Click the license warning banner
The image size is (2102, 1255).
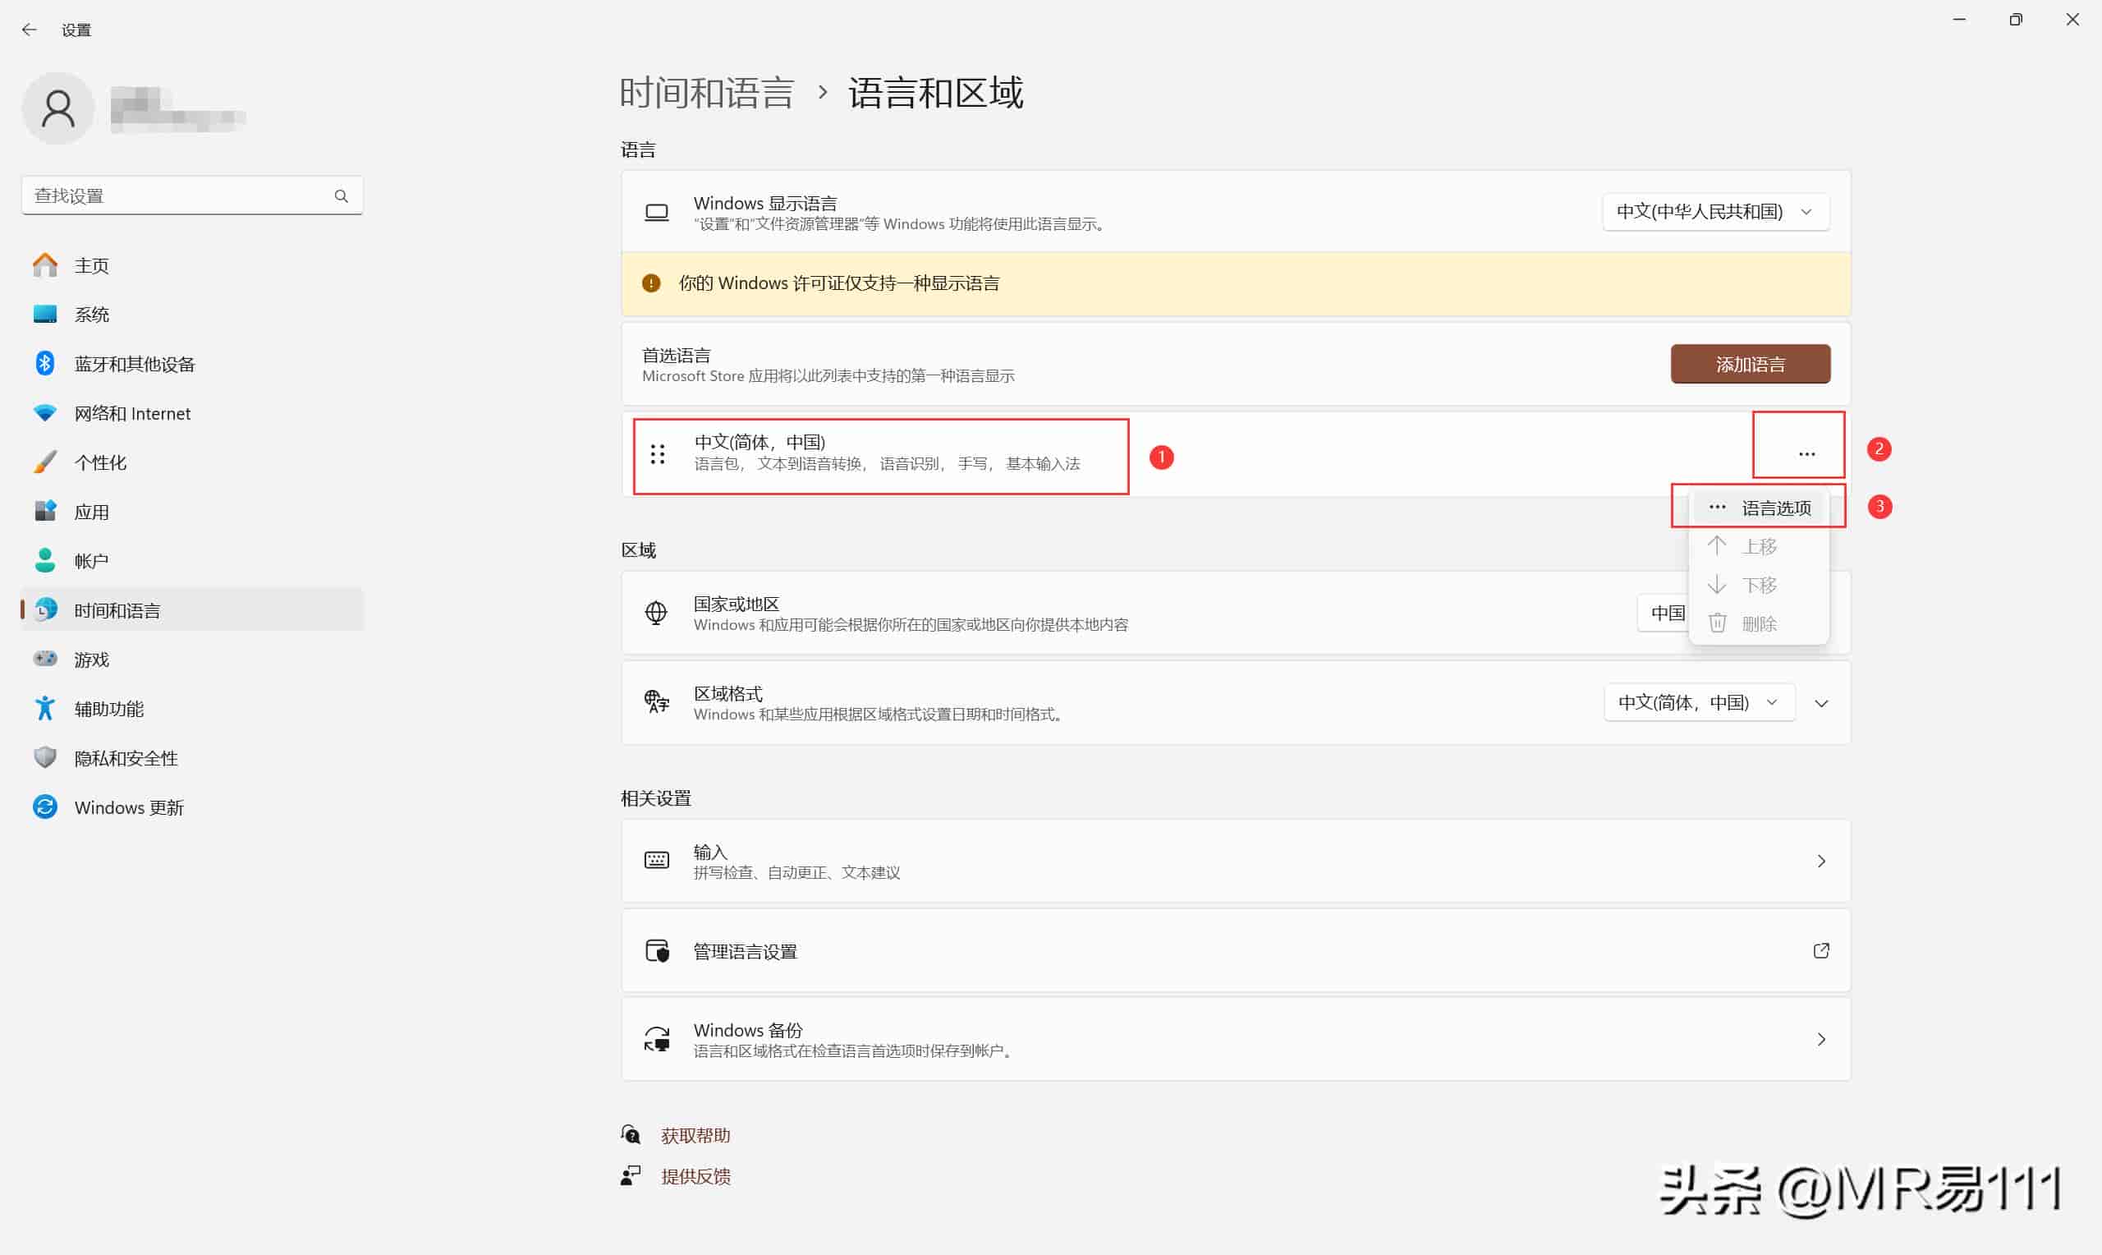pos(1236,283)
